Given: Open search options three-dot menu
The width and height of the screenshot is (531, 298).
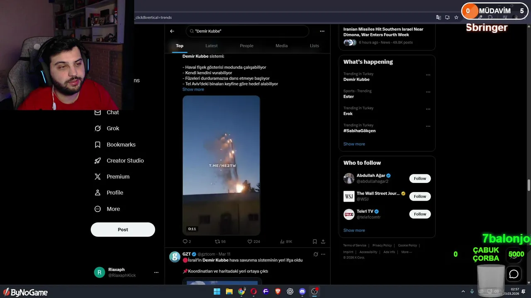Looking at the screenshot, I should click(322, 31).
